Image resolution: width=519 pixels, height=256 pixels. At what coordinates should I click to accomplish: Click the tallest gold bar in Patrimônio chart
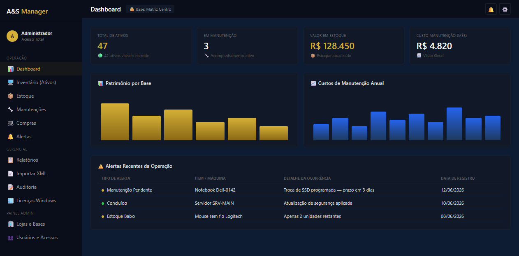click(x=115, y=122)
